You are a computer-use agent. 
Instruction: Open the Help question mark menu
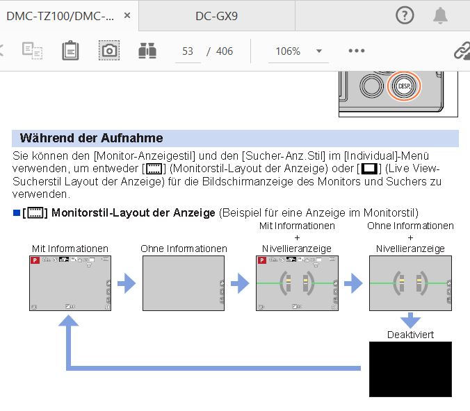(404, 15)
